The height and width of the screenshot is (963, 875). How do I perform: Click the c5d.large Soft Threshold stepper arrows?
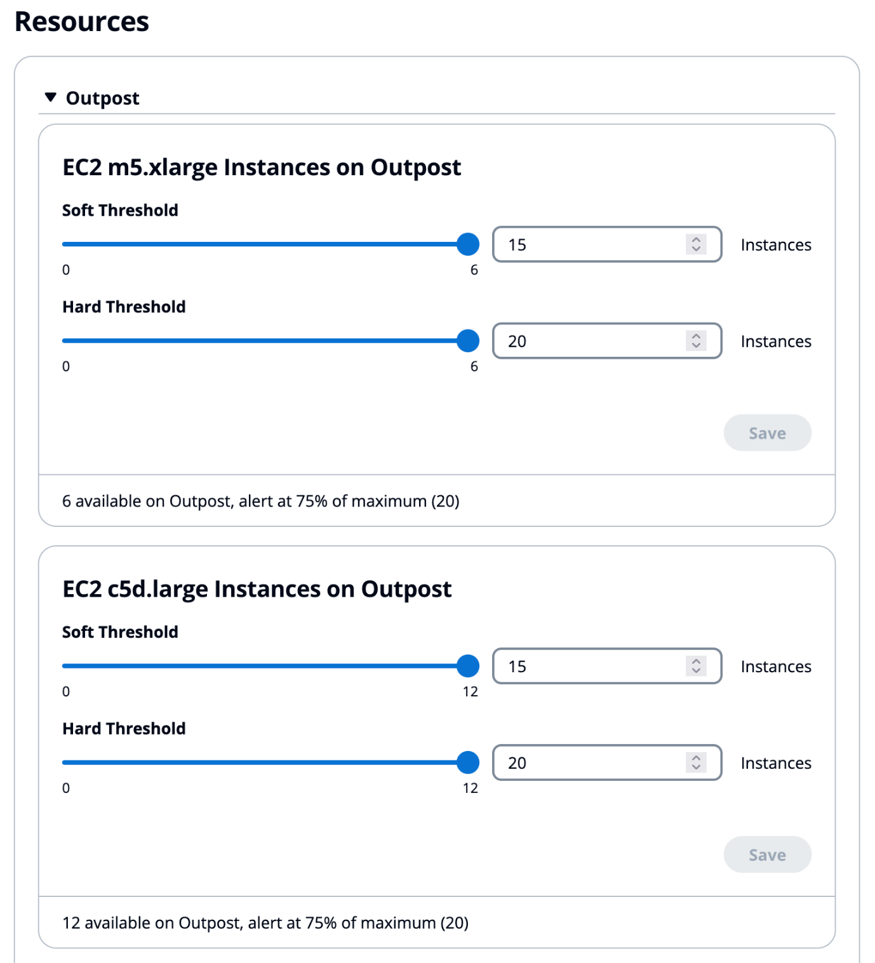pyautogui.click(x=696, y=666)
